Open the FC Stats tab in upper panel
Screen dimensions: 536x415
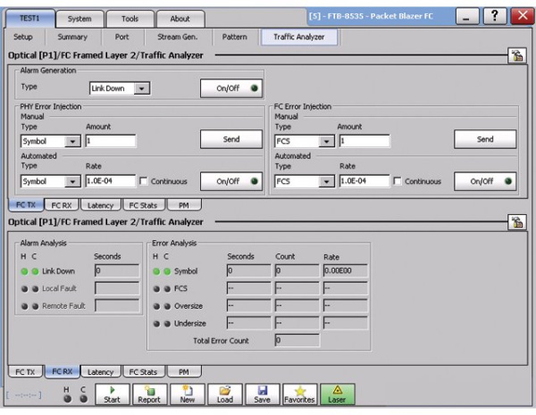[x=143, y=205]
